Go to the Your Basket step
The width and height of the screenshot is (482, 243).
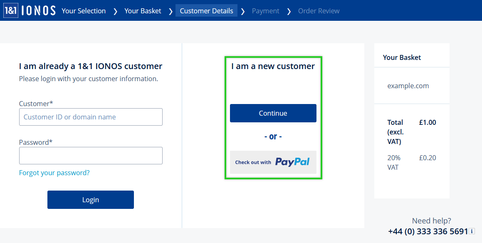pos(143,11)
